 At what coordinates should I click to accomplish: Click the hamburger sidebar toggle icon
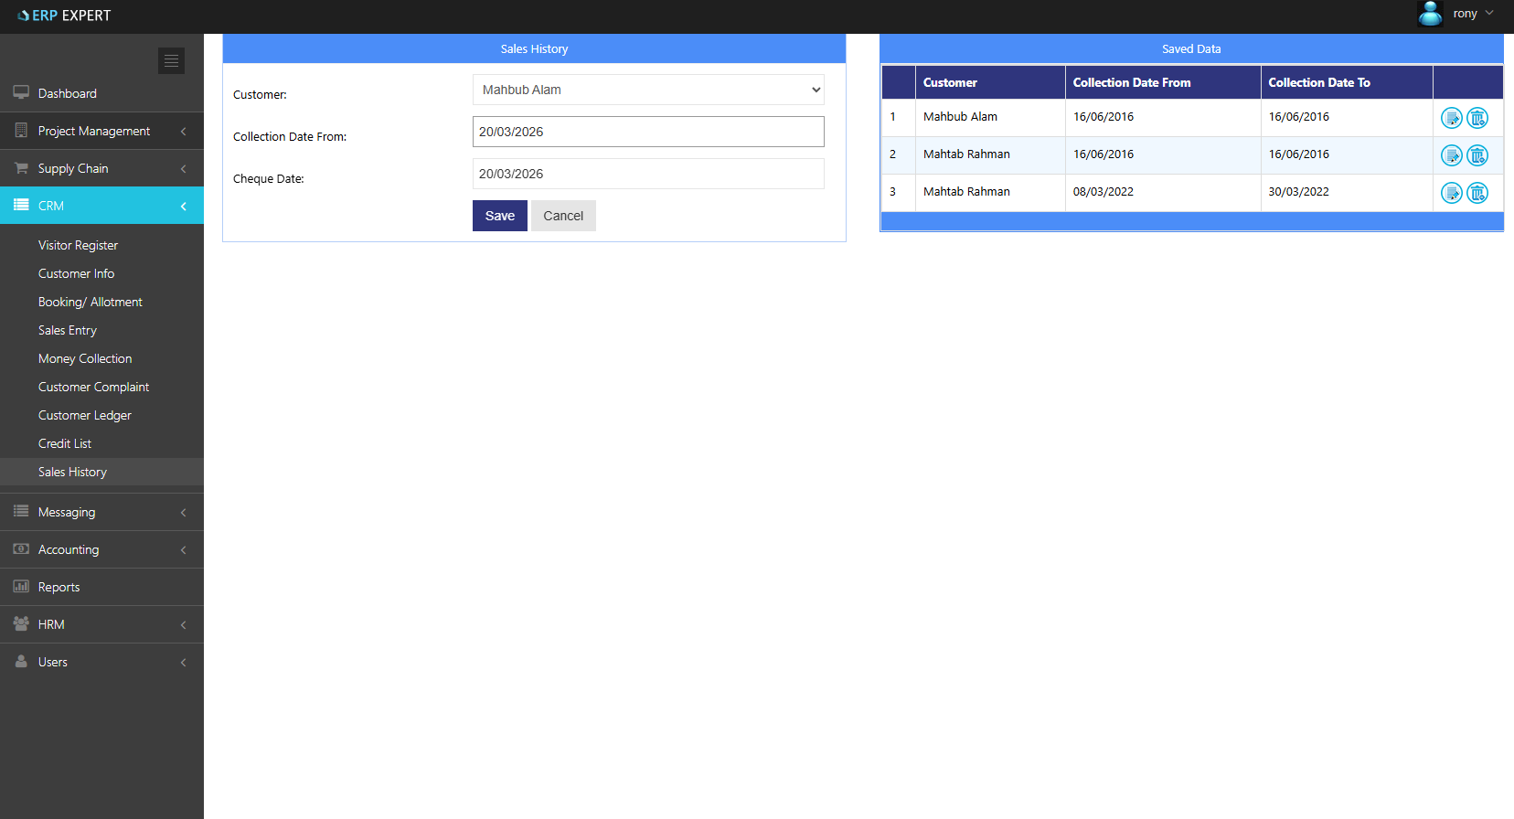171,60
